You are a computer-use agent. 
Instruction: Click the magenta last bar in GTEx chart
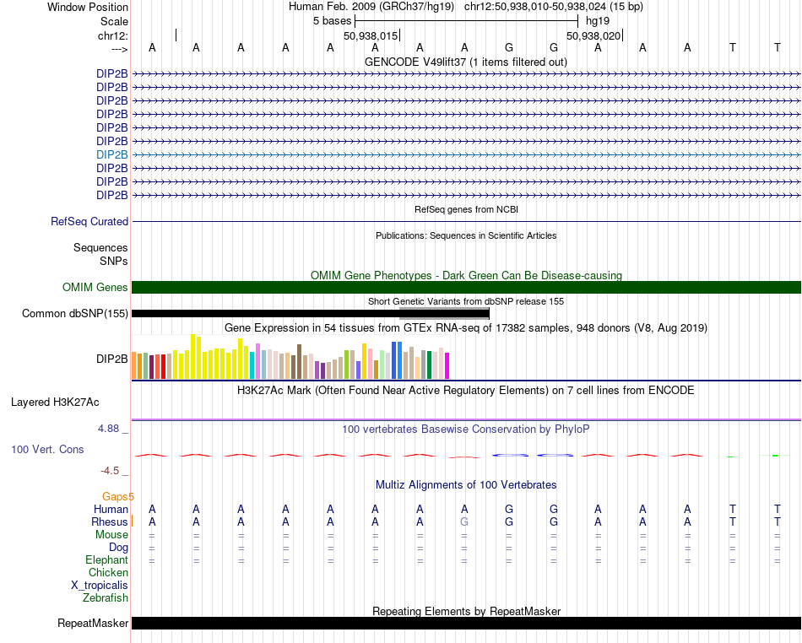point(447,365)
